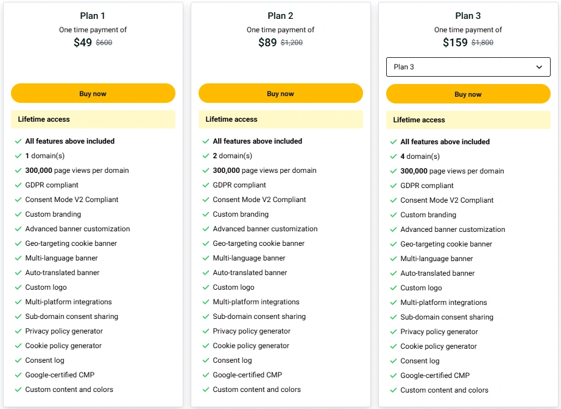This screenshot has height=409, width=561.
Task: Click checkmark beside '1 domain(s)' in Plan 1
Action: click(x=18, y=156)
